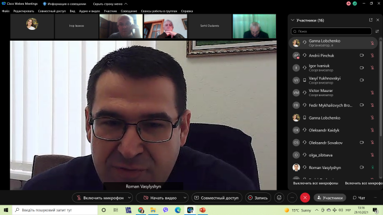Open video options dropdown arrow

[x=185, y=198]
